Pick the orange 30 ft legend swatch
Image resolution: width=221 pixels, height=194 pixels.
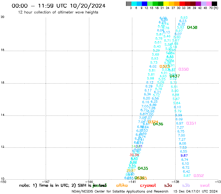pos(177,4)
